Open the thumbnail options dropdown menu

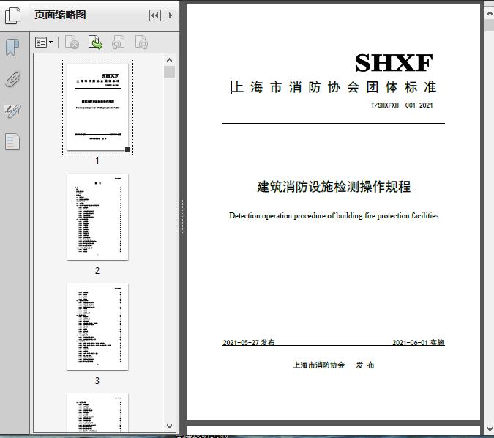tap(44, 42)
